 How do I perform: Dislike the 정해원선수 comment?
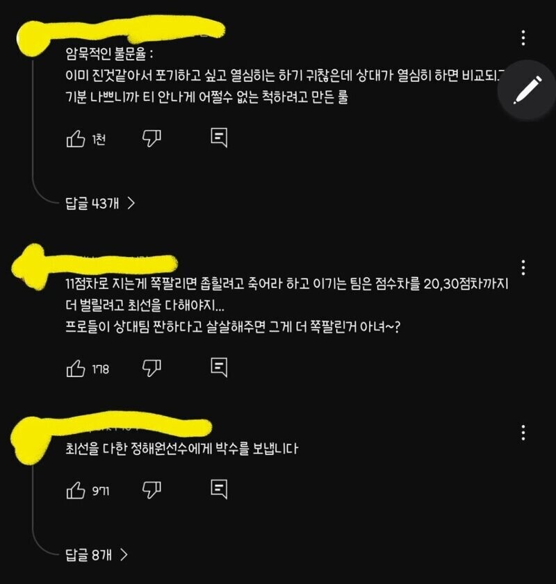pyautogui.click(x=152, y=490)
